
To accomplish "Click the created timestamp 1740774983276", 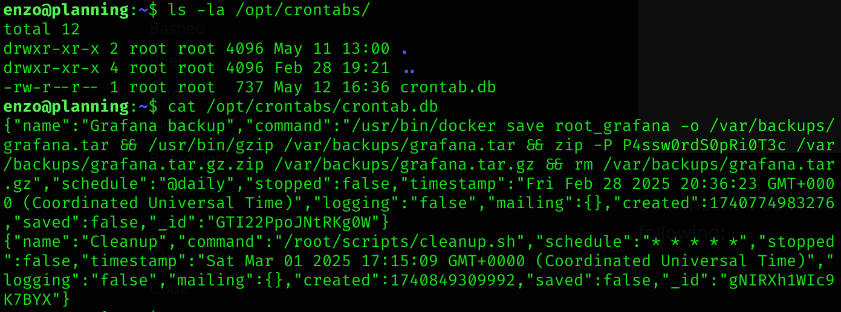I will pyautogui.click(x=771, y=203).
